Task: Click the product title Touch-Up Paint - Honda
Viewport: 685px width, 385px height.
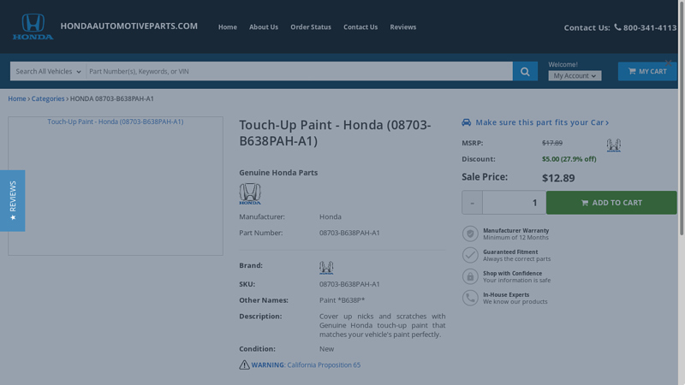Action: [x=335, y=133]
